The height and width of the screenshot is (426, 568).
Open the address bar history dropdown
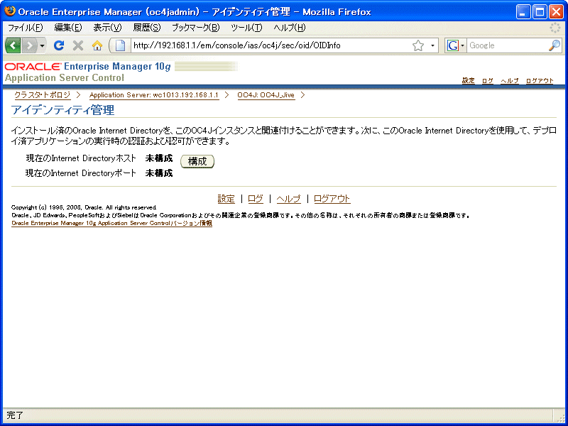(x=432, y=45)
